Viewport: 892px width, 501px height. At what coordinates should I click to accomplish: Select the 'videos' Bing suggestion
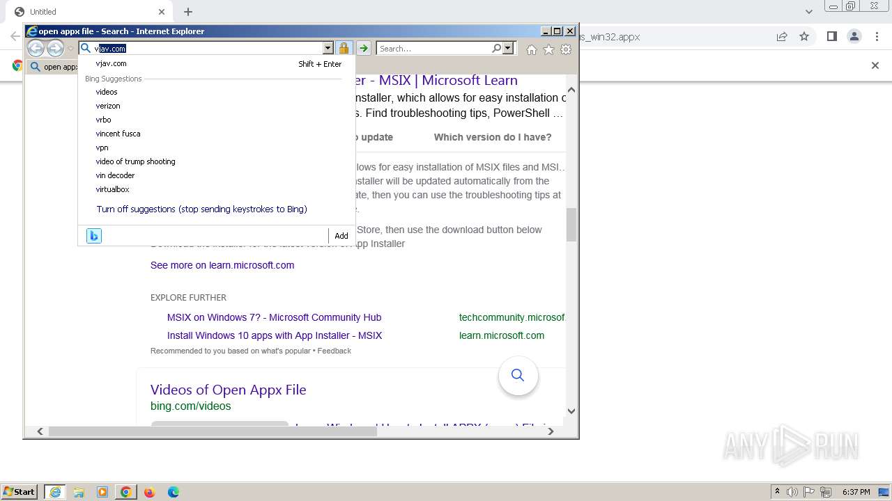tap(107, 92)
